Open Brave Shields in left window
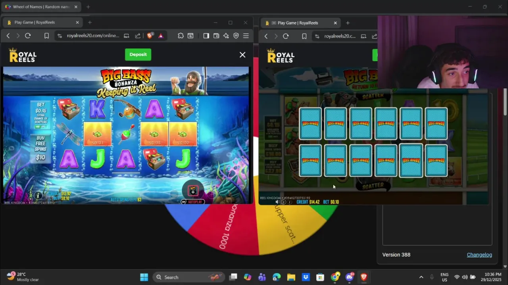The height and width of the screenshot is (285, 508). [x=150, y=36]
